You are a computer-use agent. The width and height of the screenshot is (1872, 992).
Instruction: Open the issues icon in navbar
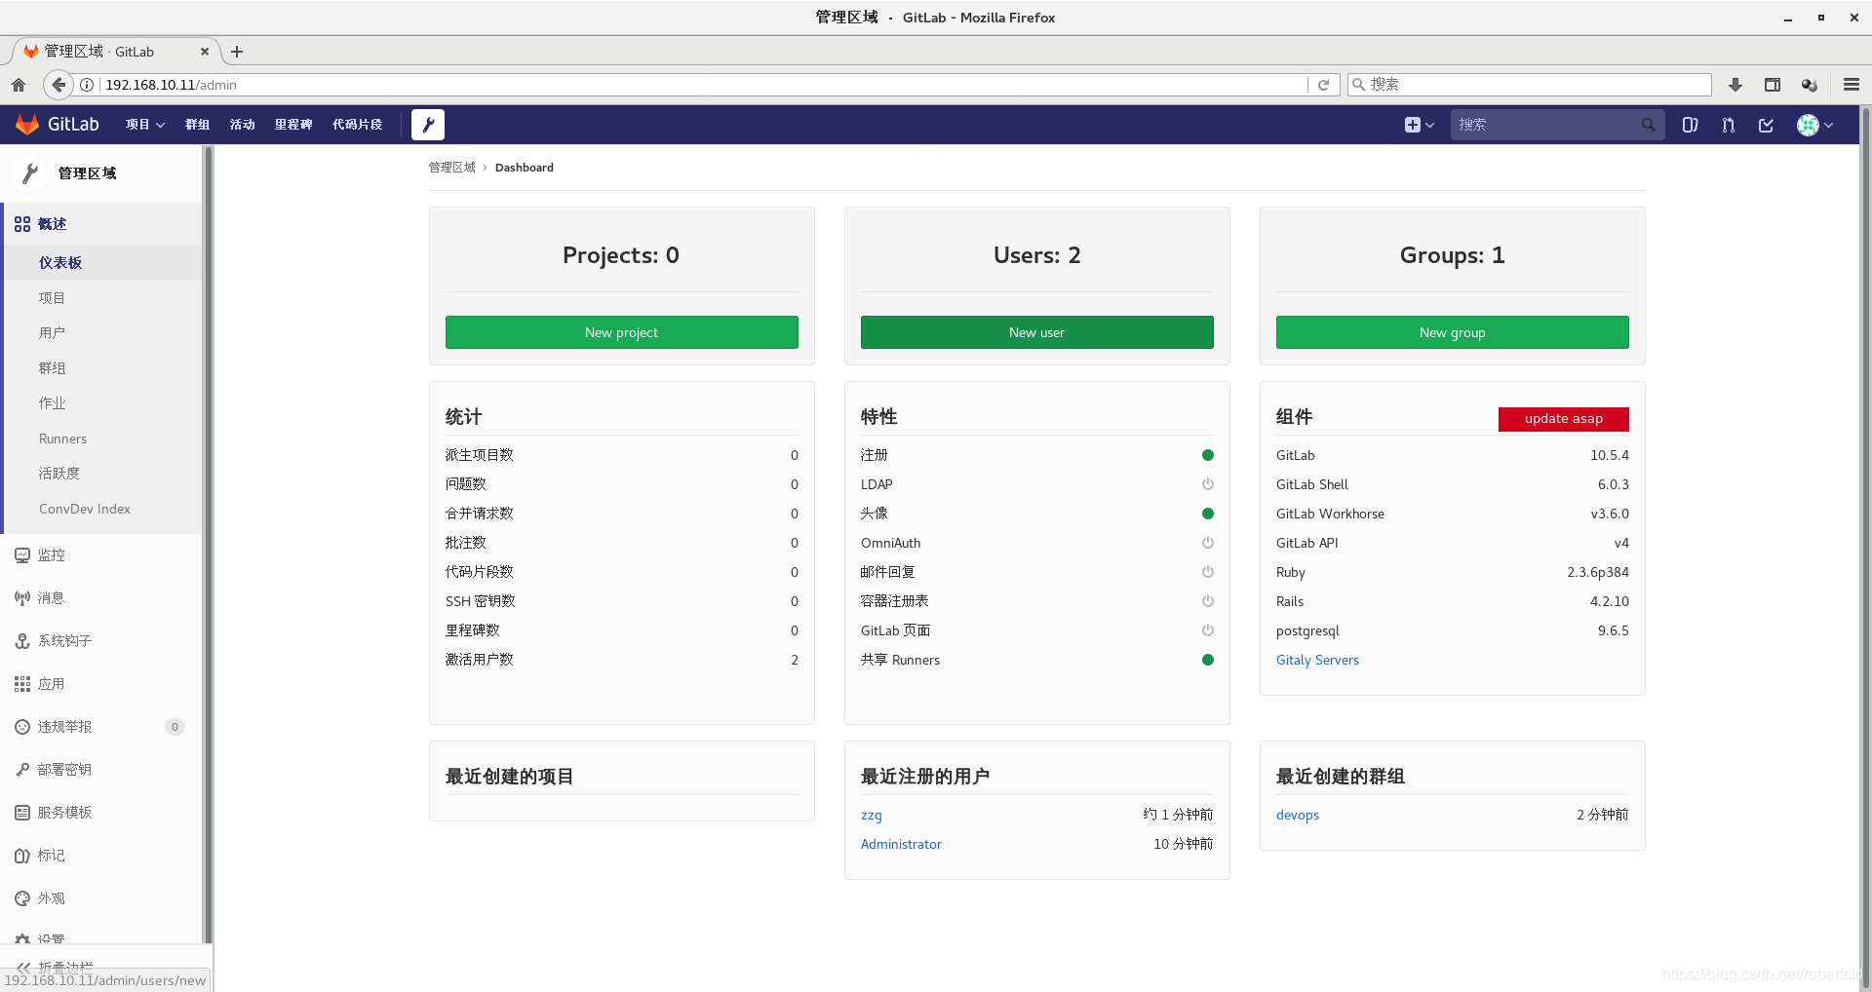pos(1691,125)
